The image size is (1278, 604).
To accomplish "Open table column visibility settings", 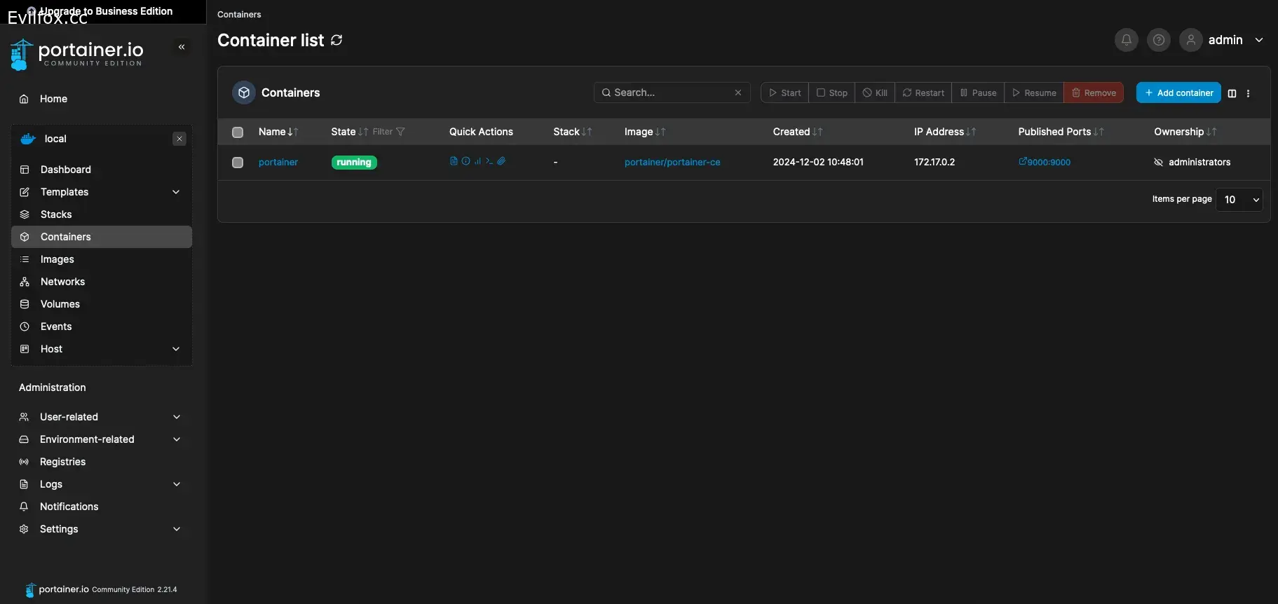I will click(1232, 93).
